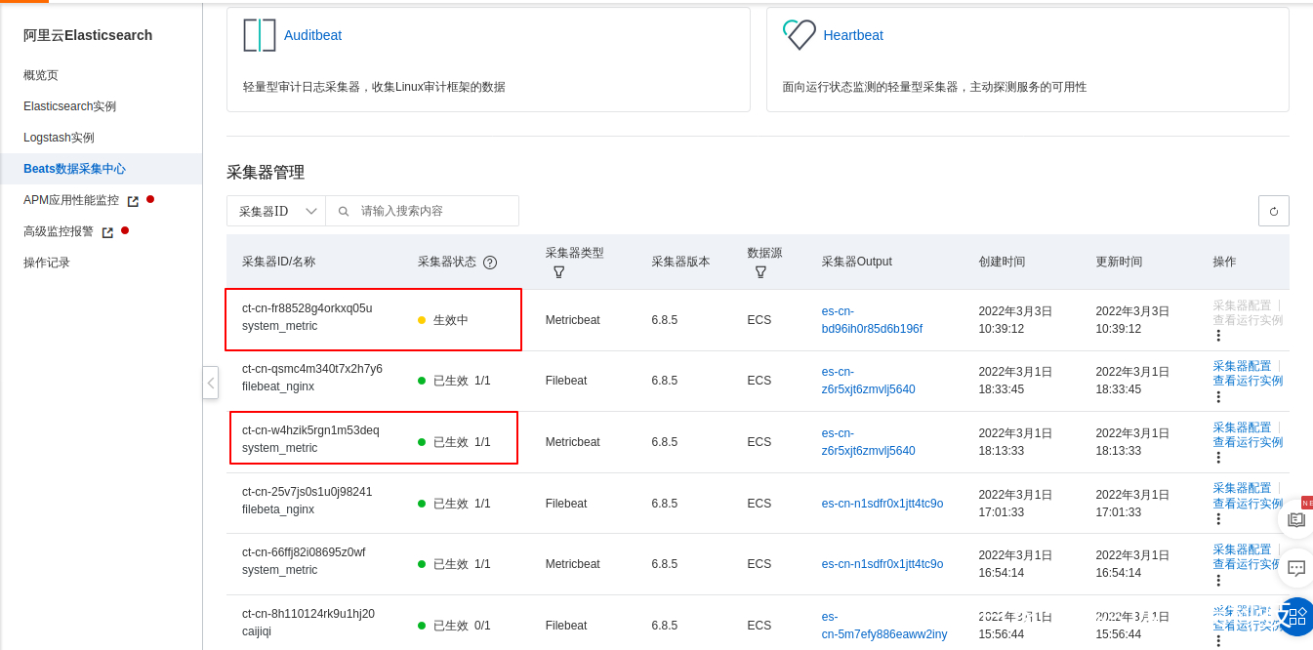Open the floating feedback chat icon
The height and width of the screenshot is (650, 1313).
(x=1296, y=568)
